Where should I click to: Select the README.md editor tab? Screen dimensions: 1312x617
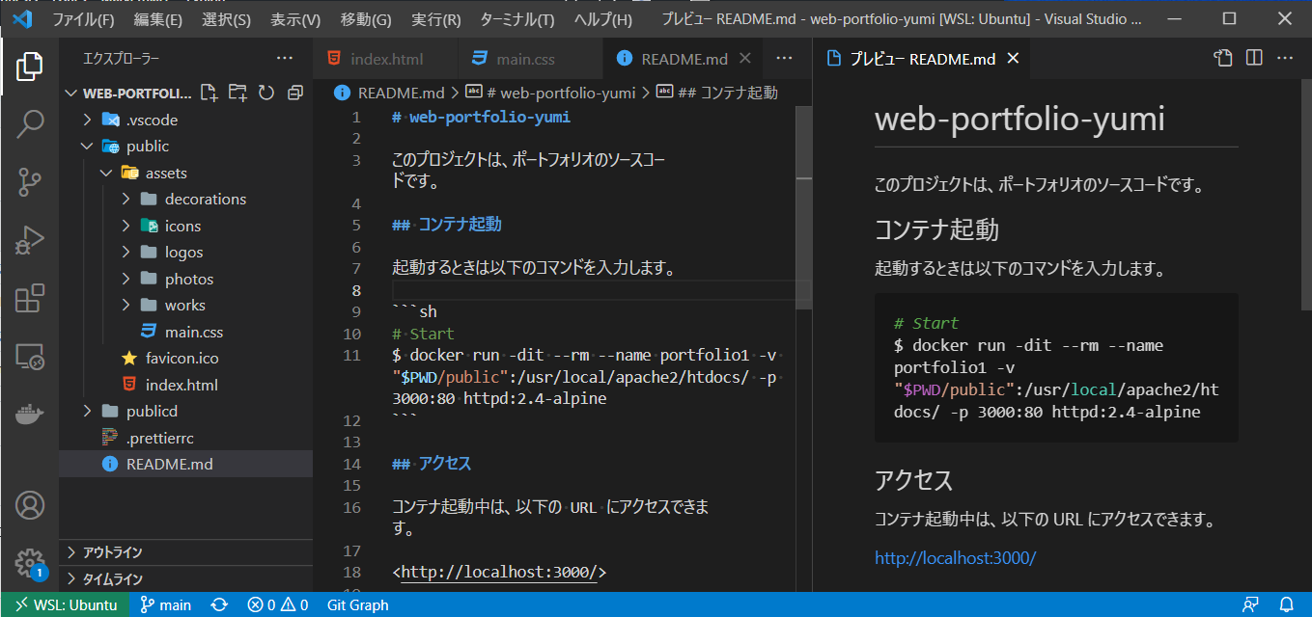(x=684, y=59)
